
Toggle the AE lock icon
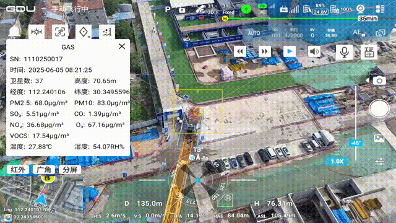(x=359, y=33)
